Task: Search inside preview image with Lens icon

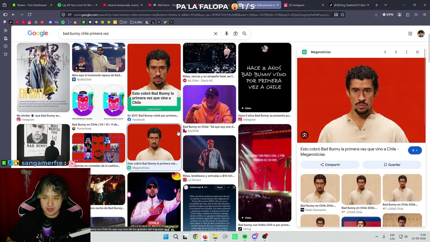Action: point(304,135)
